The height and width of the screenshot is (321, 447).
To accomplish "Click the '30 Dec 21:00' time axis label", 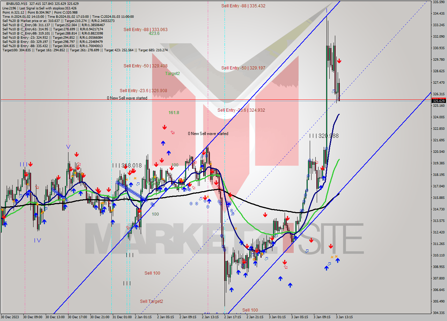I will pos(100,318).
